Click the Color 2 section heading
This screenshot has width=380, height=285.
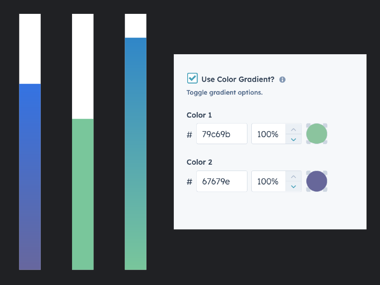click(x=199, y=162)
